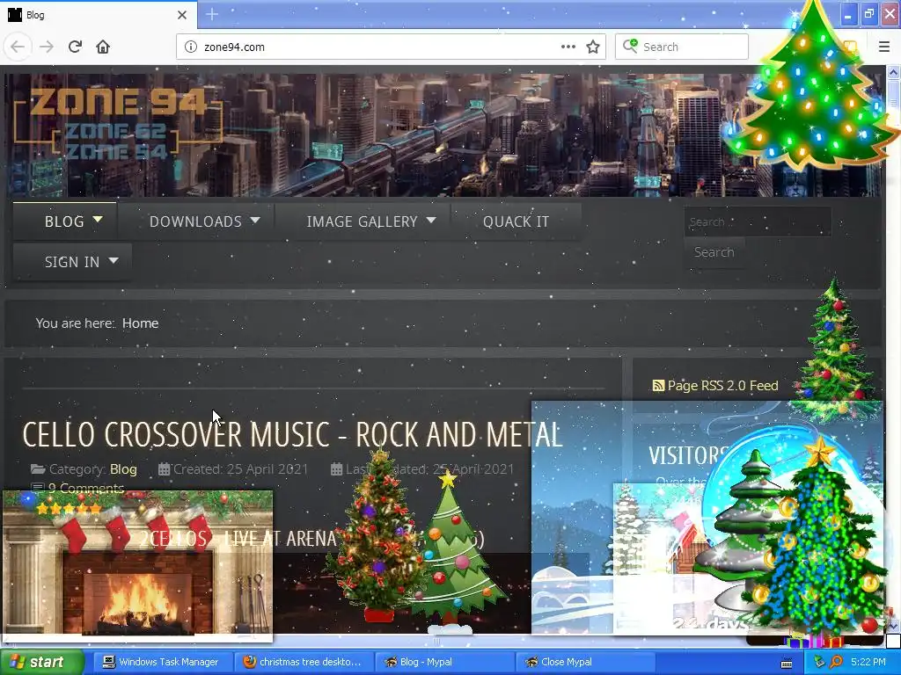Open the Page RSS 2.0 Feed link
The height and width of the screenshot is (675, 901).
[x=722, y=386]
